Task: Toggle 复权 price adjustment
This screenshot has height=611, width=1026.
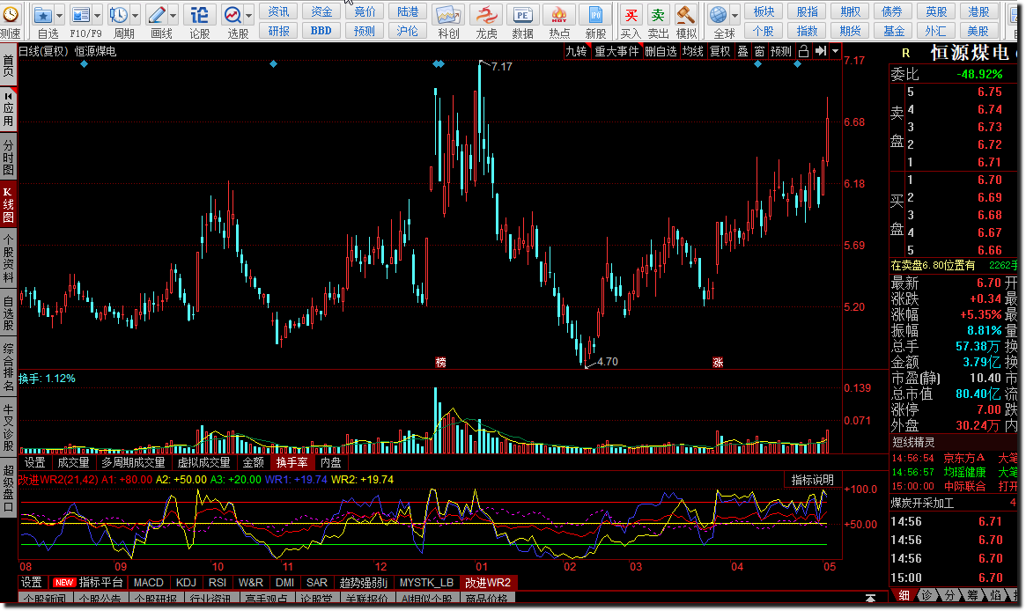Action: [720, 51]
